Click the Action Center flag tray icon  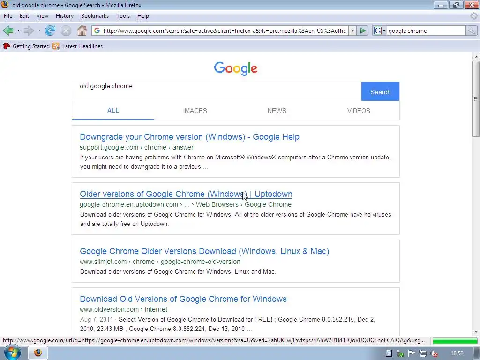click(412, 353)
